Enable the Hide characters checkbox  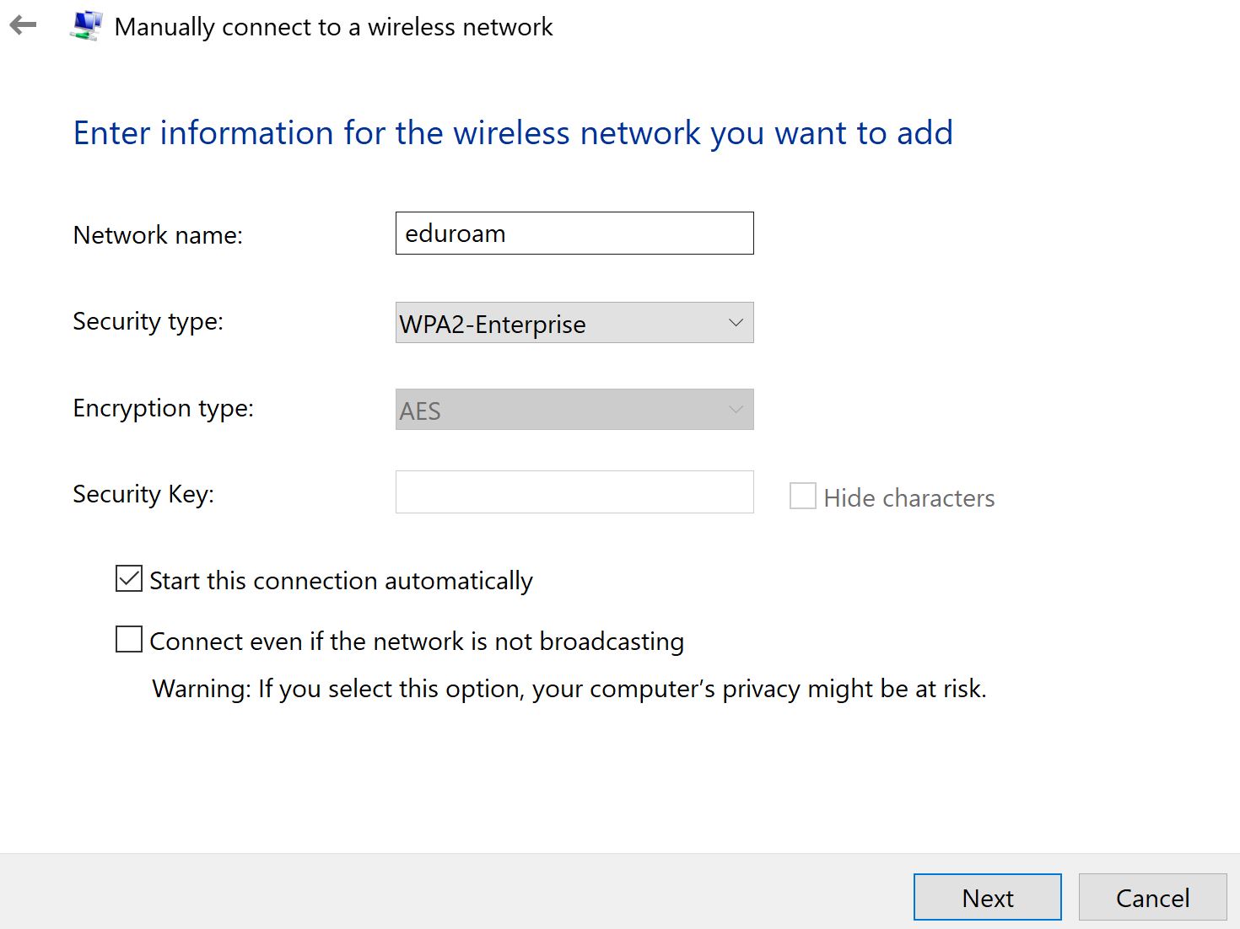[x=801, y=496]
